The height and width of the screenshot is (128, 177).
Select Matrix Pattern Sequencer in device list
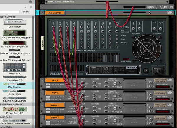pos(15,44)
